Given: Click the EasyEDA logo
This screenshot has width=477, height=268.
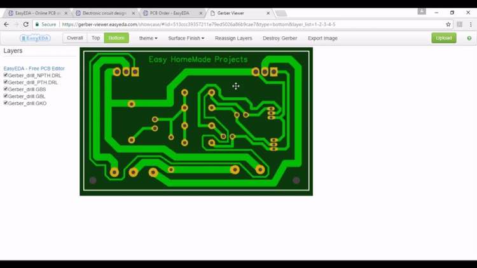Looking at the screenshot, I should coord(35,38).
